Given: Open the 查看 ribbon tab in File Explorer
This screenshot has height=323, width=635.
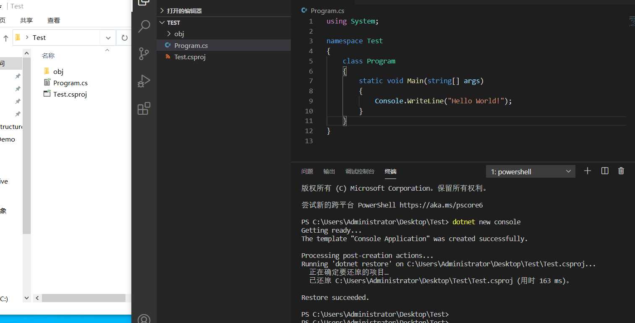Looking at the screenshot, I should pos(54,20).
